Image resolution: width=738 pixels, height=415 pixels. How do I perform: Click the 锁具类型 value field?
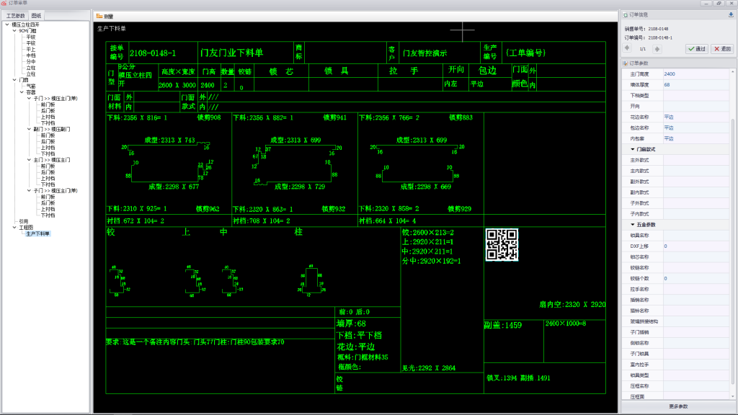tap(697, 375)
